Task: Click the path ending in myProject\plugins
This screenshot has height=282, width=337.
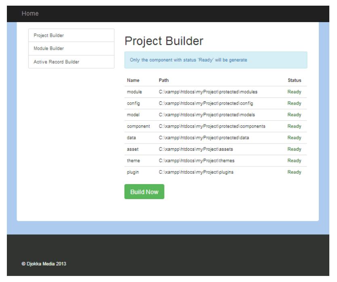Action: coord(196,172)
